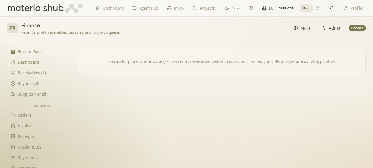The width and height of the screenshot is (373, 168).
Task: Click the Free plan badge
Action: (x=306, y=8)
